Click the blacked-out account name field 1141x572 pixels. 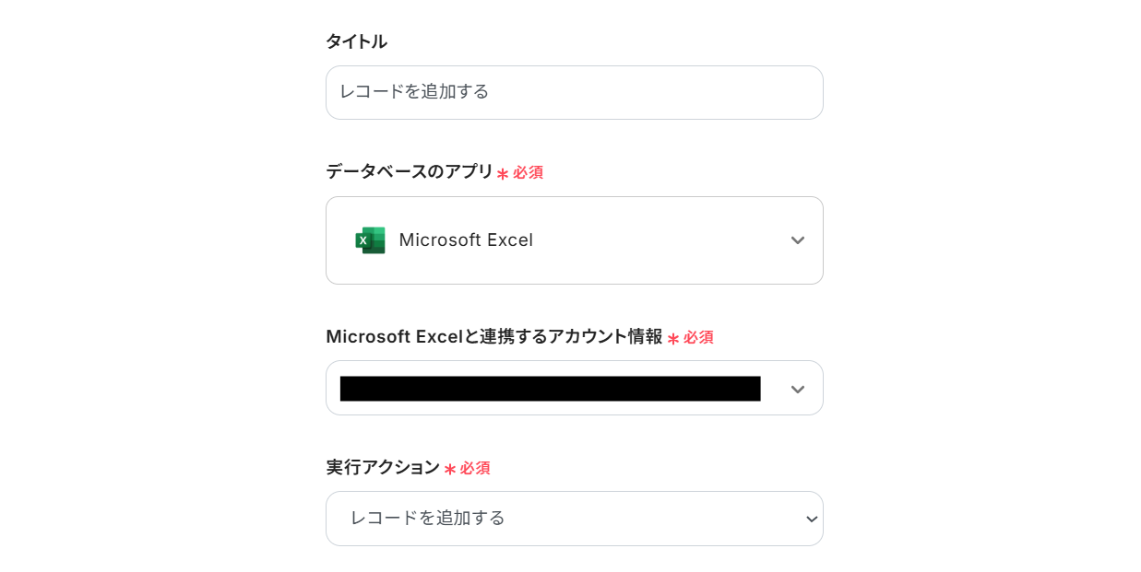(x=550, y=389)
